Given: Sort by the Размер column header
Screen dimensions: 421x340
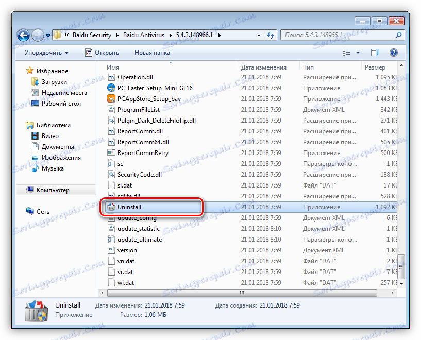Looking at the screenshot, I should pos(375,67).
